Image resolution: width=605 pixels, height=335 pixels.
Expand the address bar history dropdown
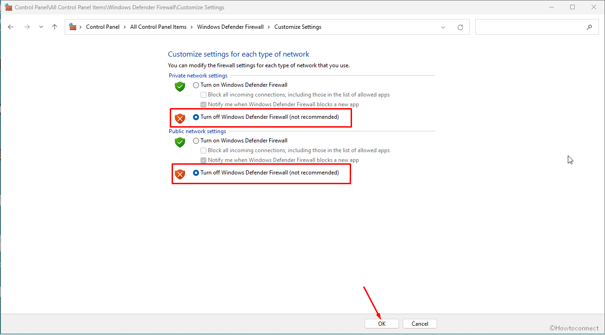pyautogui.click(x=443, y=27)
